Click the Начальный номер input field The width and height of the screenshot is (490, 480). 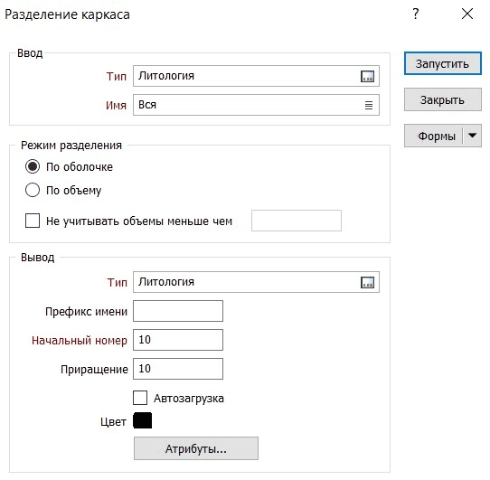178,340
